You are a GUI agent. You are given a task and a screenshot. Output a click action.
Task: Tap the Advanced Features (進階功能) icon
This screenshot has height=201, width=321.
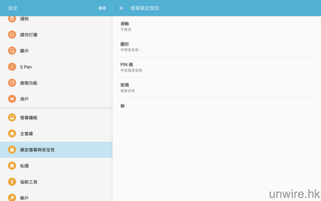click(12, 83)
